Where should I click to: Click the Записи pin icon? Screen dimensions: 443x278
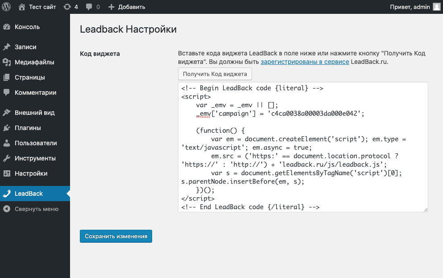coord(7,47)
